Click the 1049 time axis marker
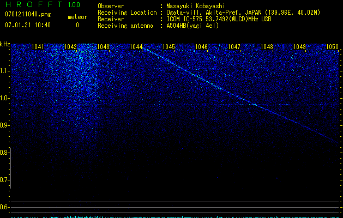The image size is (343, 218). click(300, 46)
